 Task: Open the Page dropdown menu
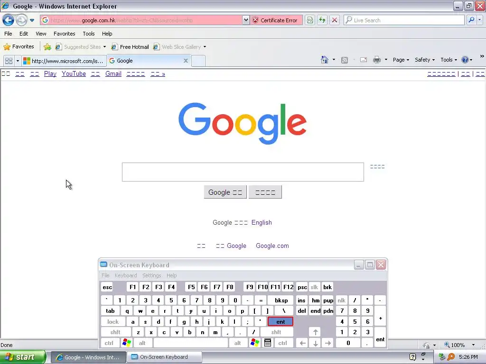[x=401, y=60]
